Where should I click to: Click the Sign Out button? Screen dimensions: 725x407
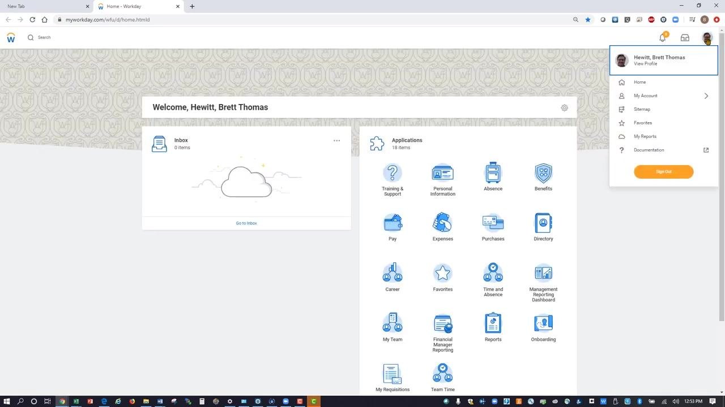click(663, 172)
